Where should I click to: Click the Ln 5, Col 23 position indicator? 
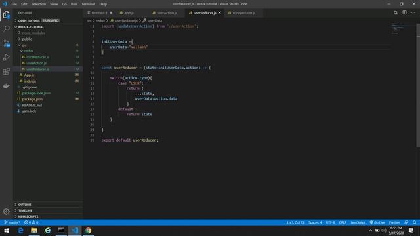295,222
